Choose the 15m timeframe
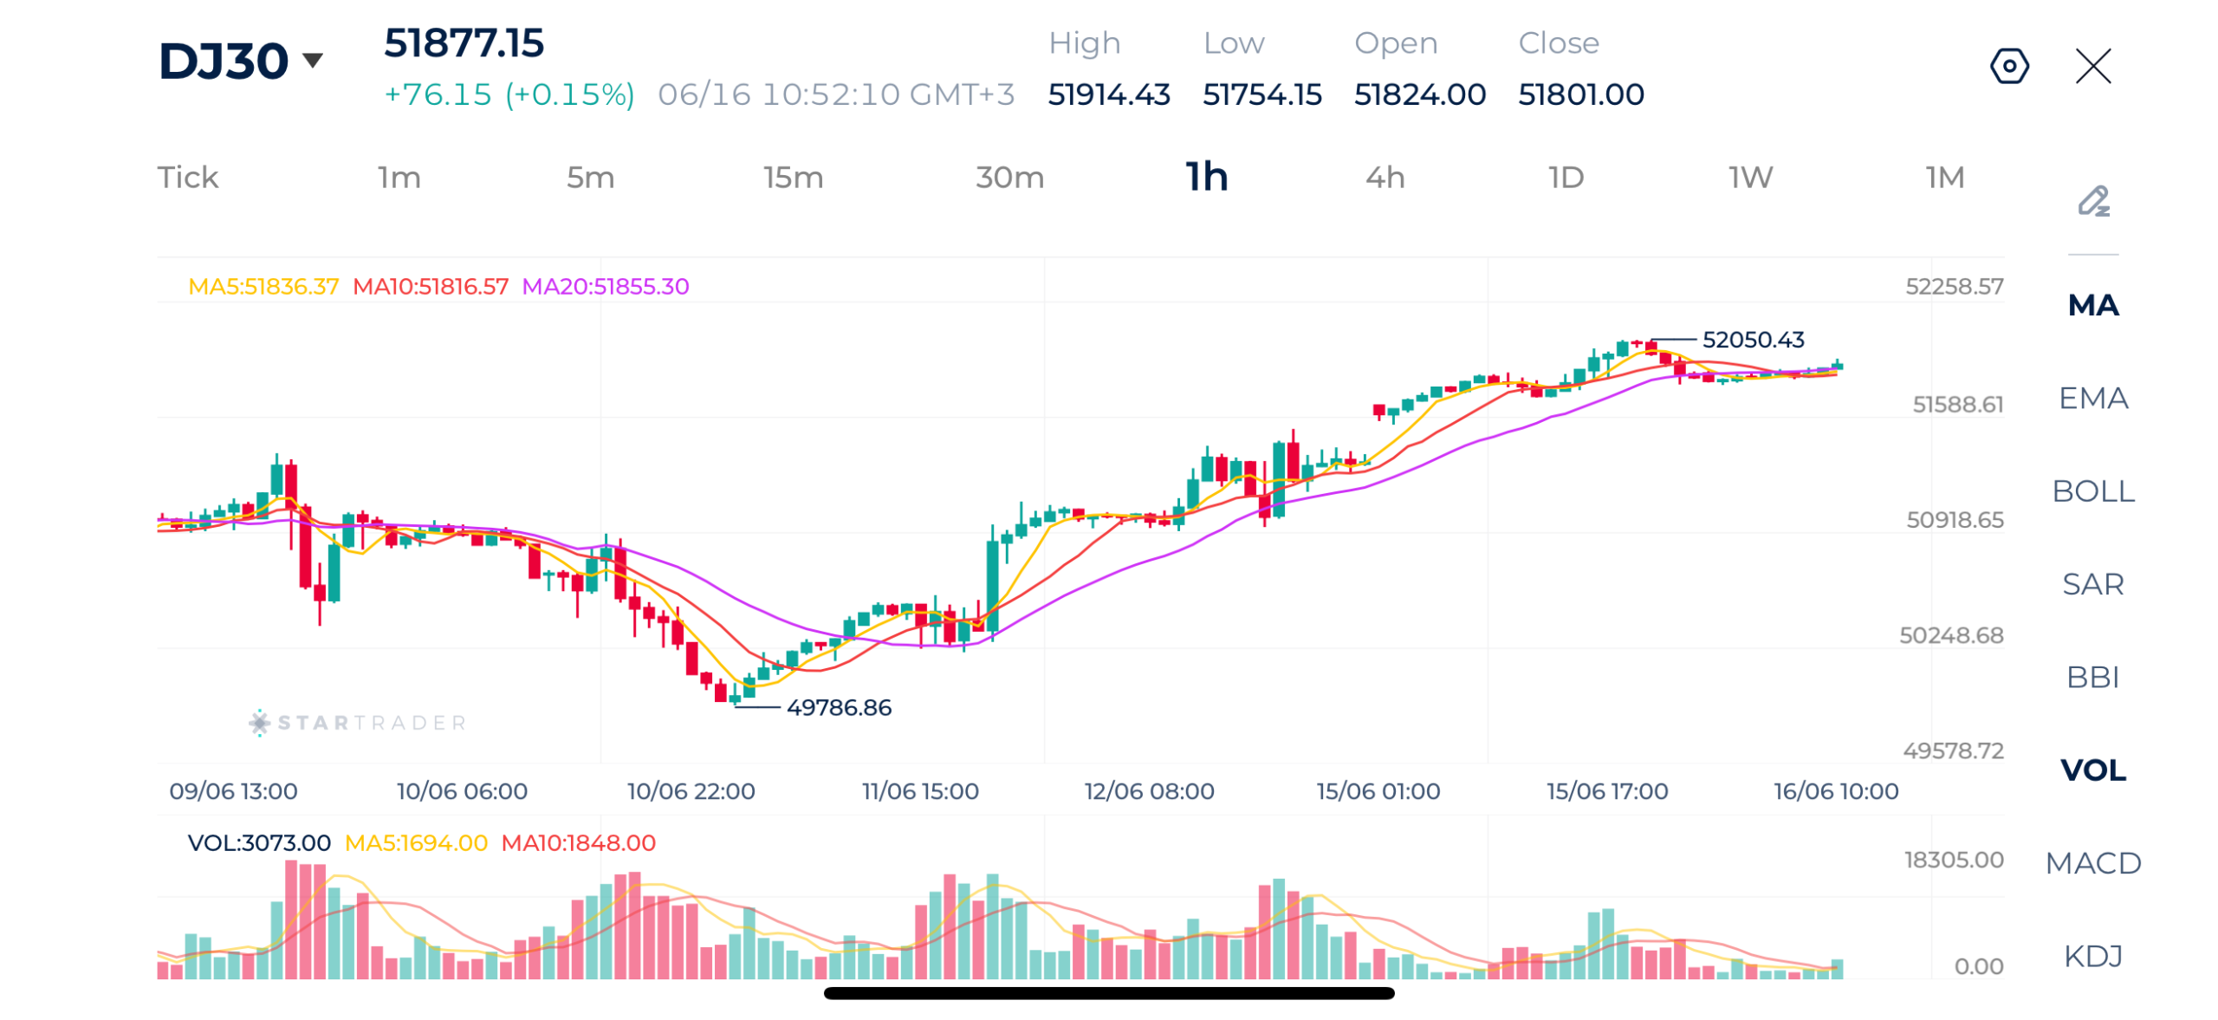 tap(793, 177)
